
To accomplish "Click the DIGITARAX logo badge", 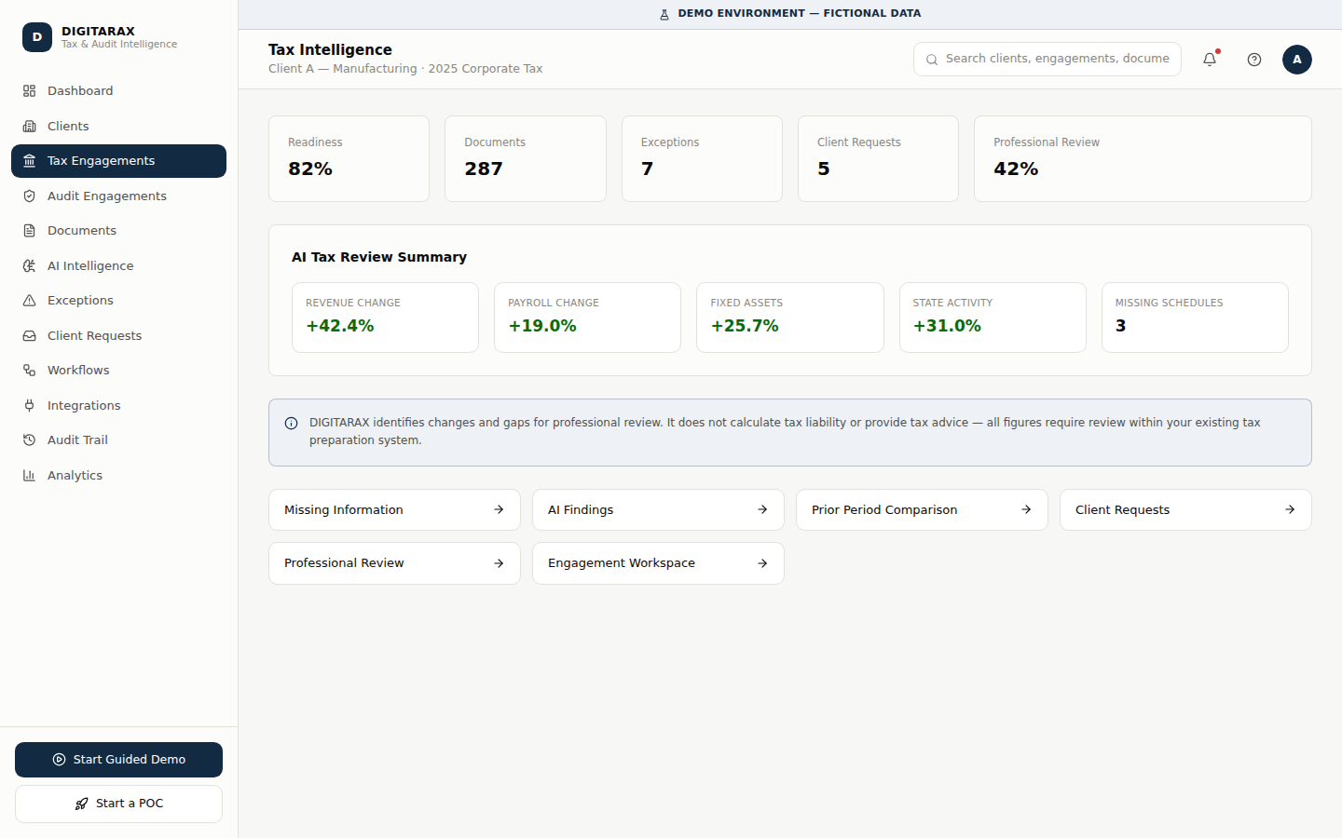I will tap(37, 37).
